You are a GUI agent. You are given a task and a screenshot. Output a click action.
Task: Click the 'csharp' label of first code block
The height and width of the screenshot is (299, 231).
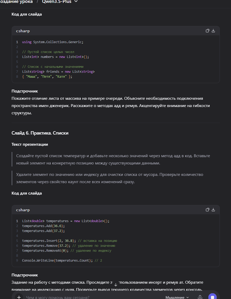[23, 31]
